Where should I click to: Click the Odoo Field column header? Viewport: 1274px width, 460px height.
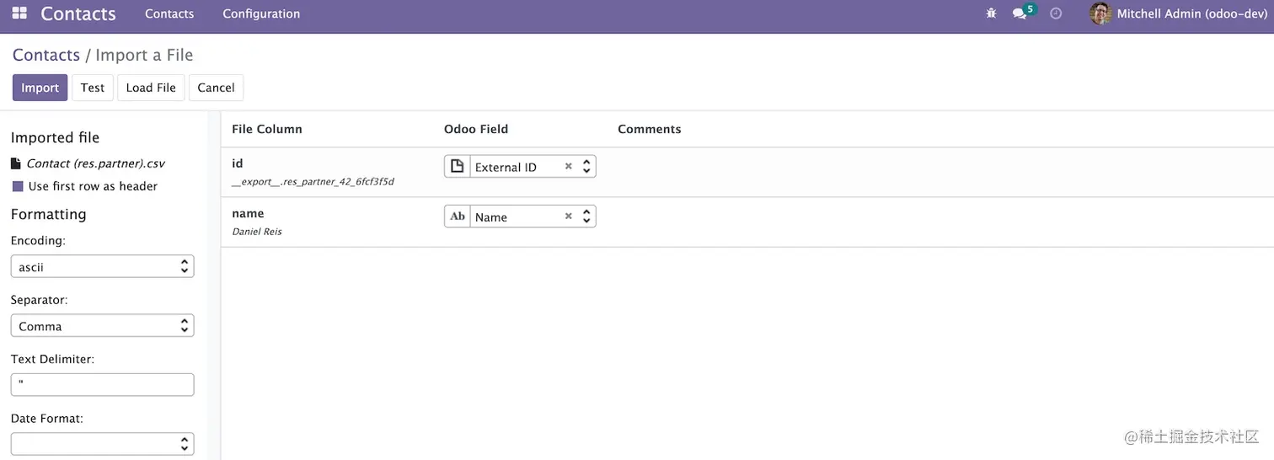tap(476, 129)
